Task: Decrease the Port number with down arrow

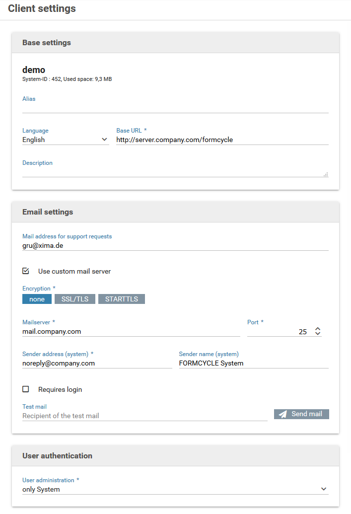Action: point(318,334)
